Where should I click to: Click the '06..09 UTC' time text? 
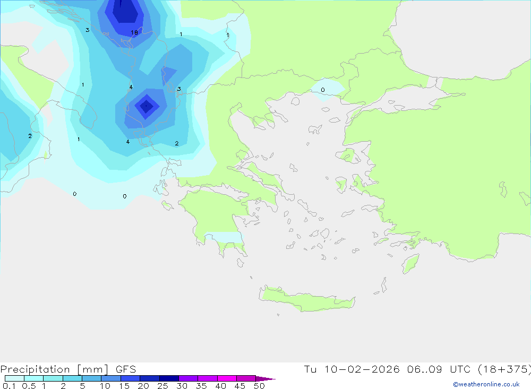439,369
